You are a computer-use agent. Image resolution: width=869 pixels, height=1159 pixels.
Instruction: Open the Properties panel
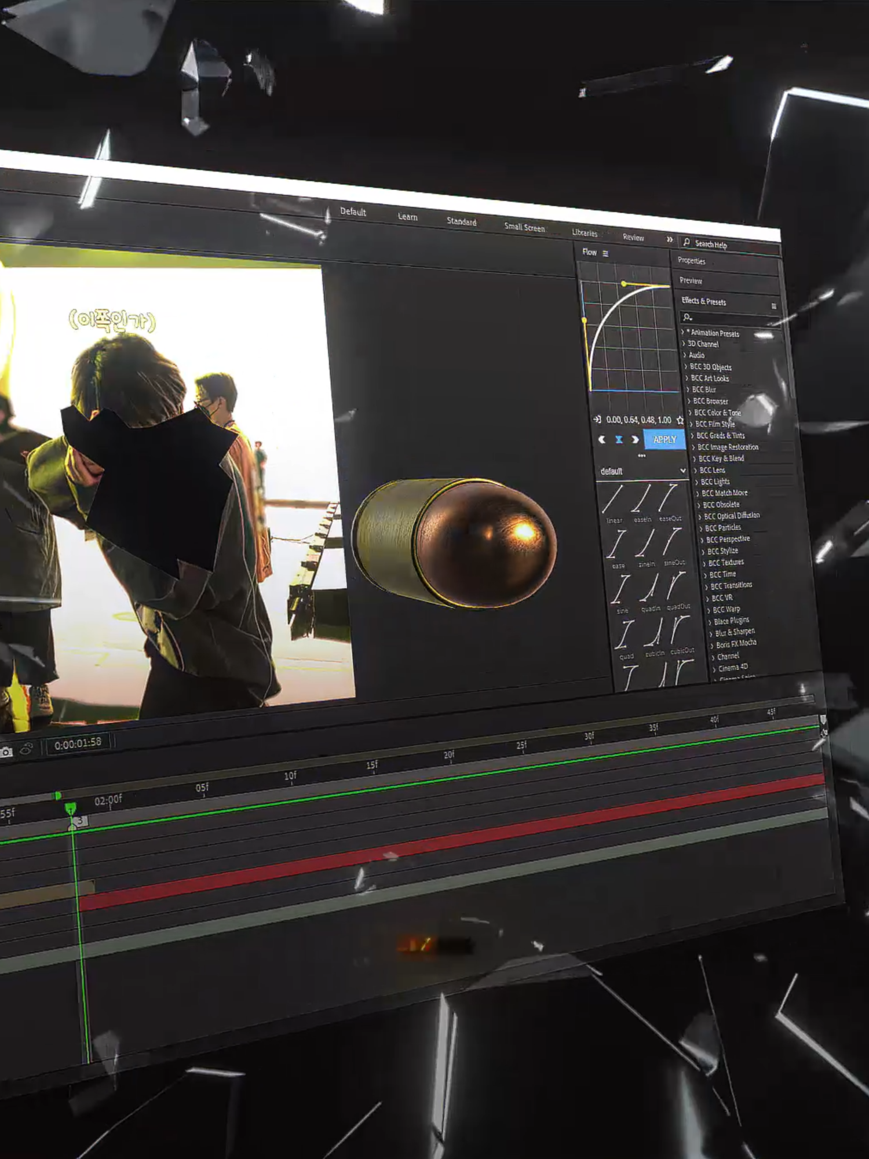coord(692,261)
